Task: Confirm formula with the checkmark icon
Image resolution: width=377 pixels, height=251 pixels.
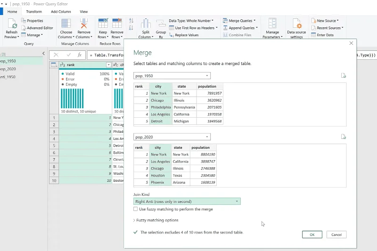Action: 69,55
